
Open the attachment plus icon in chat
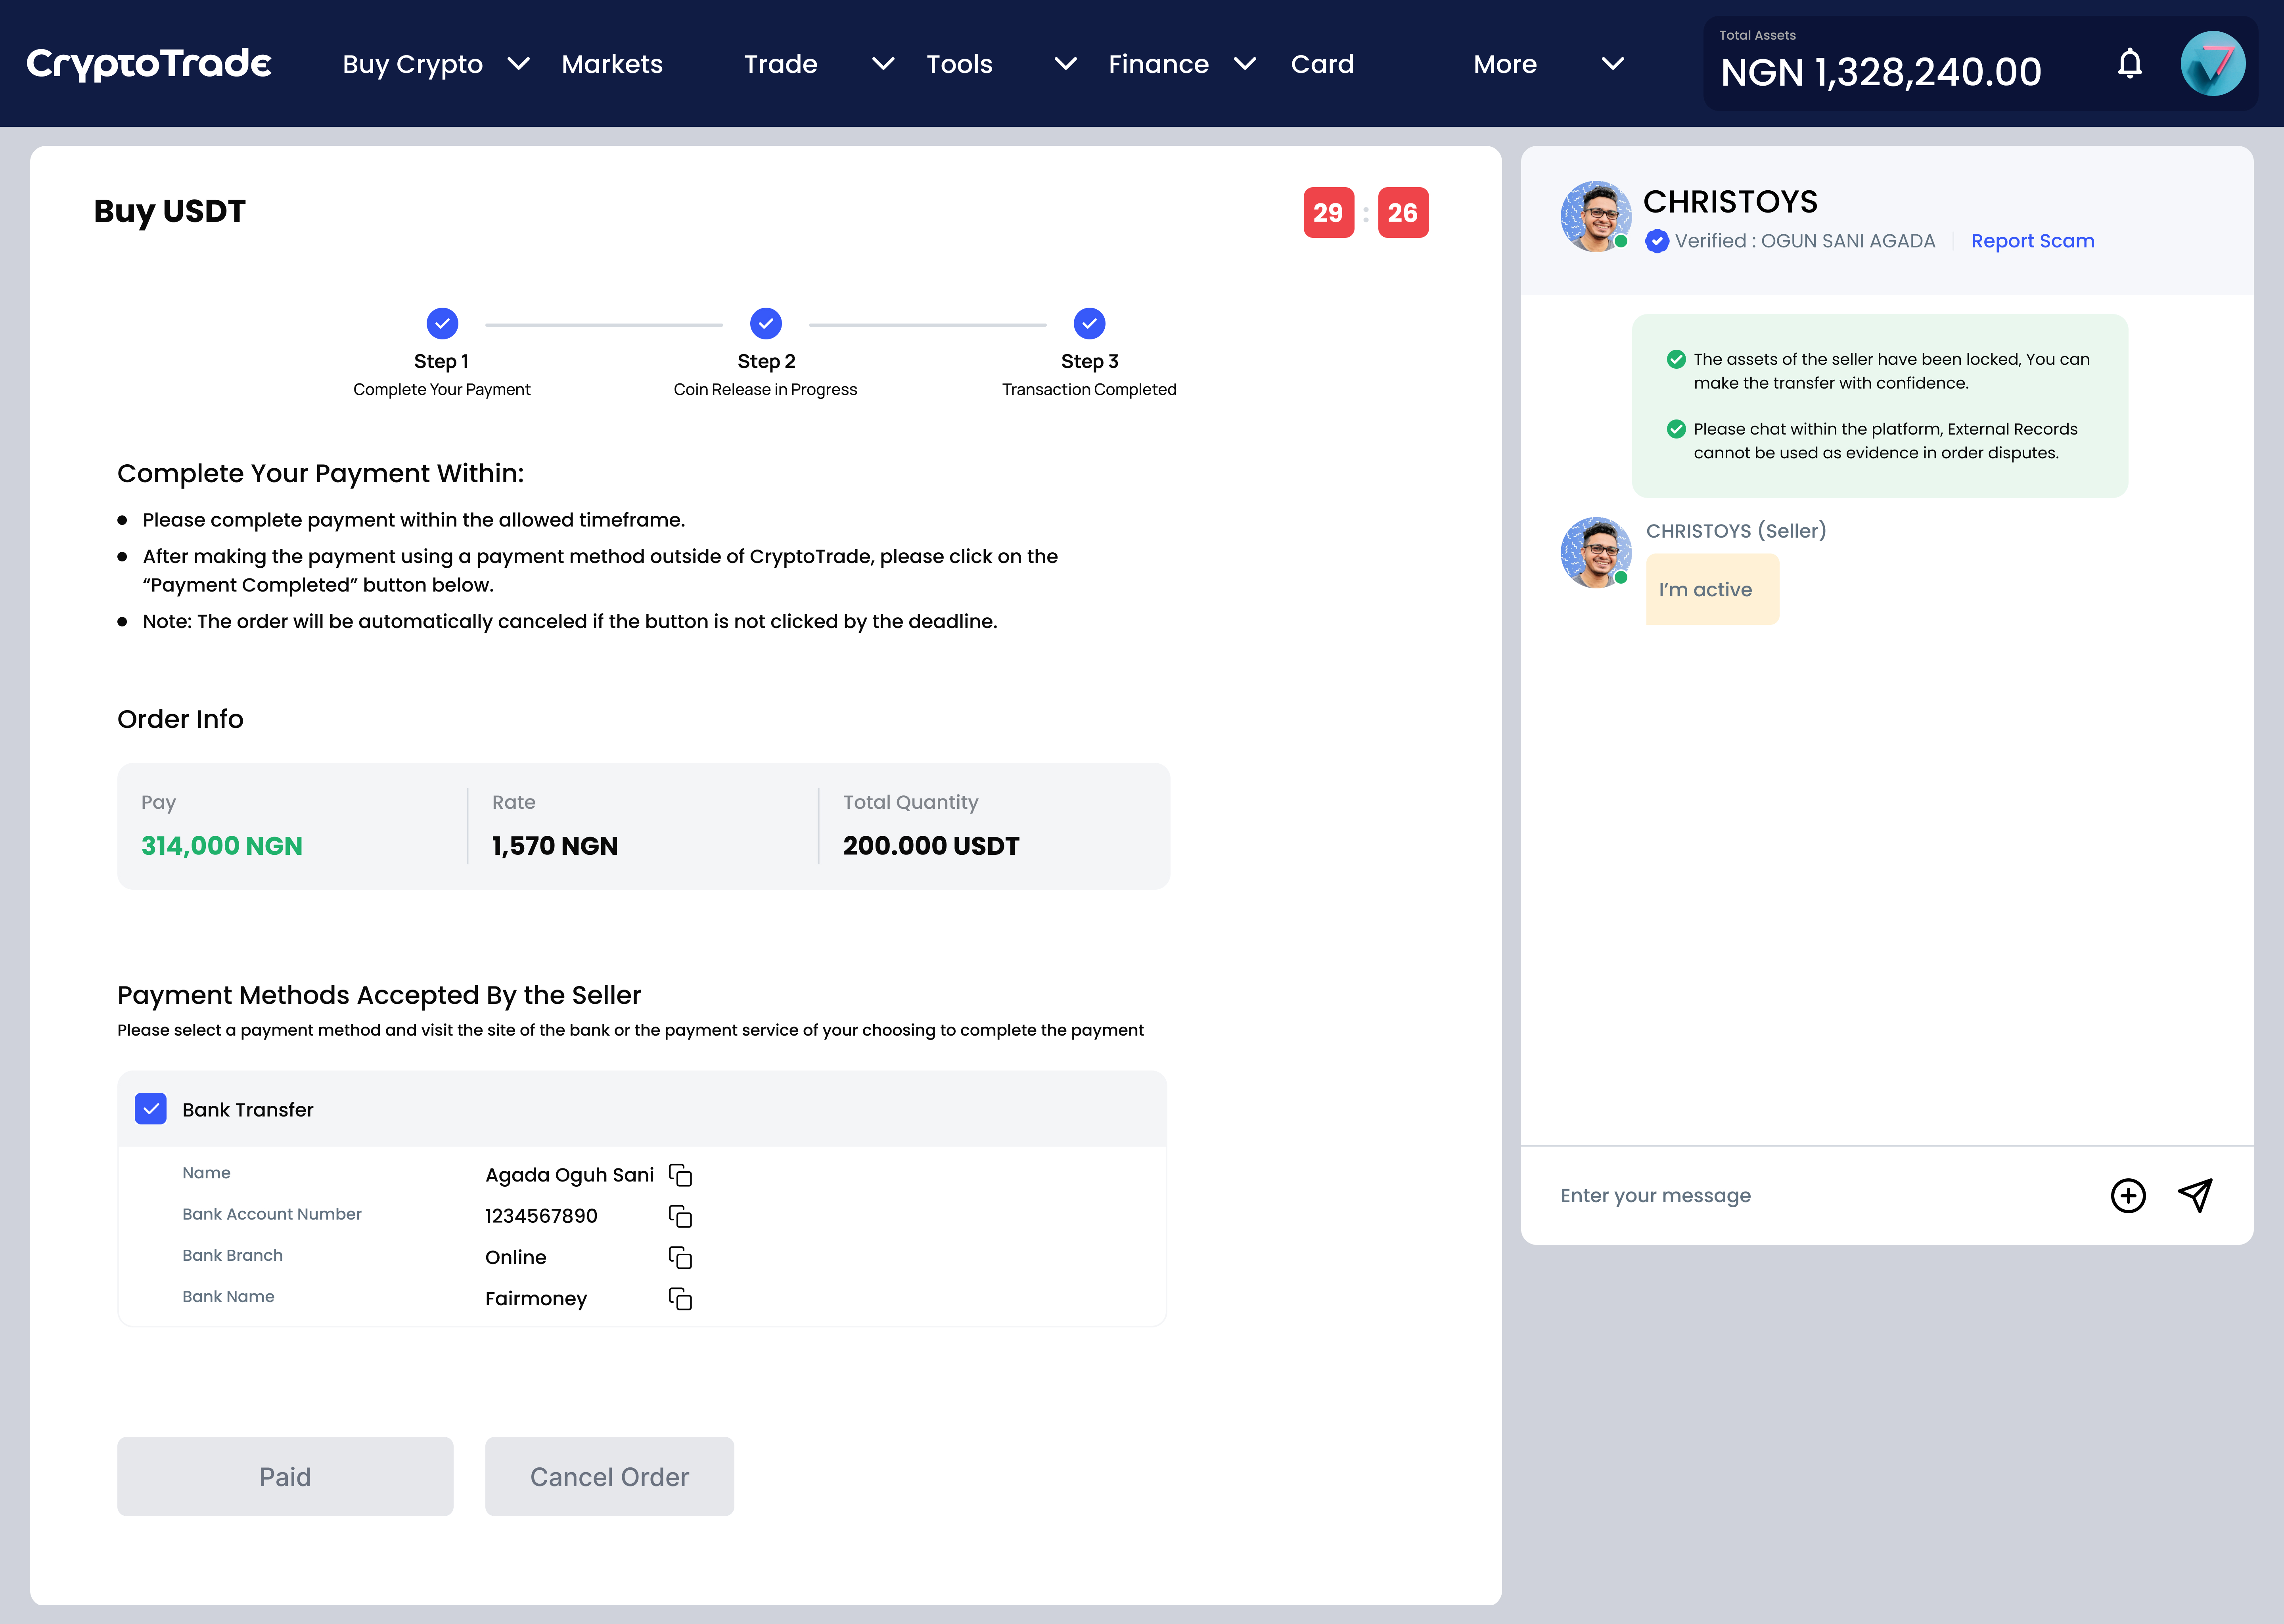tap(2129, 1195)
